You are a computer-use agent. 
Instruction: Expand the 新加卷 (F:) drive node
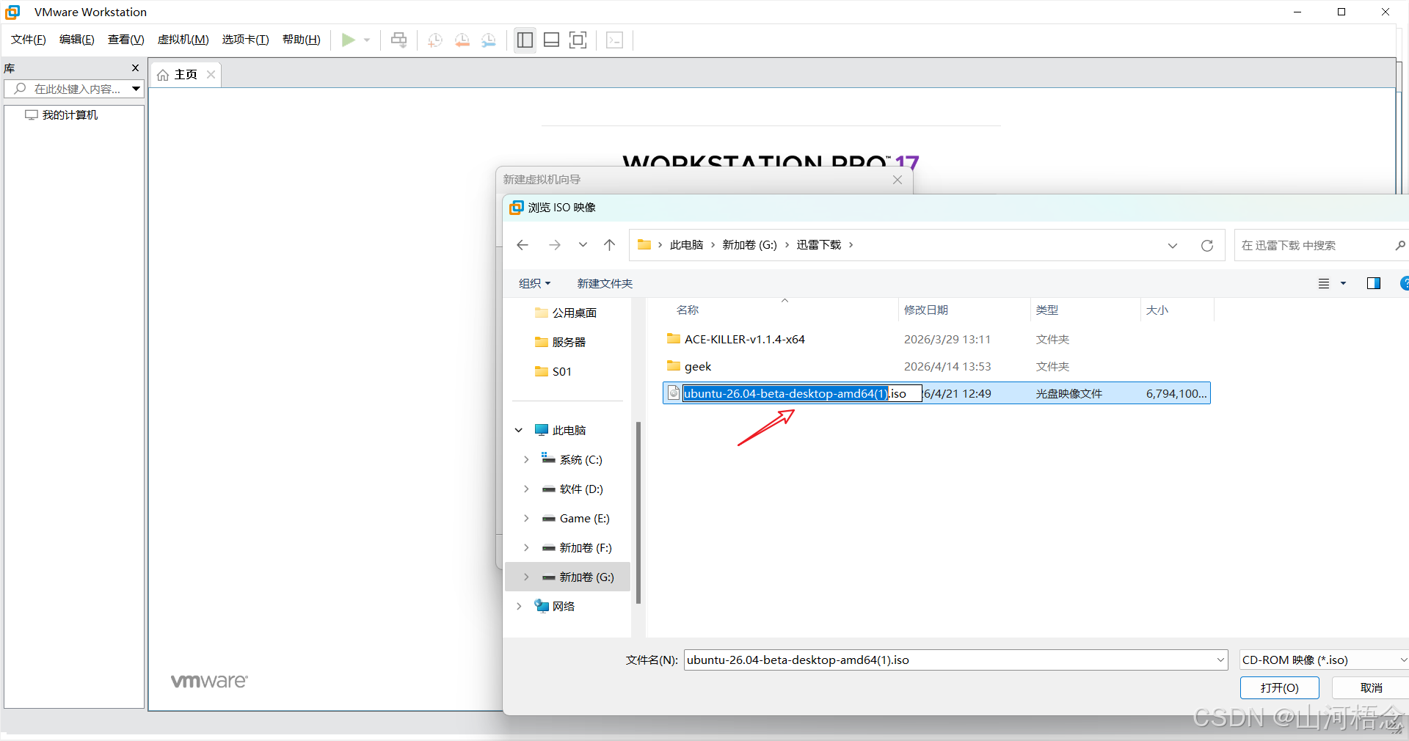point(526,548)
